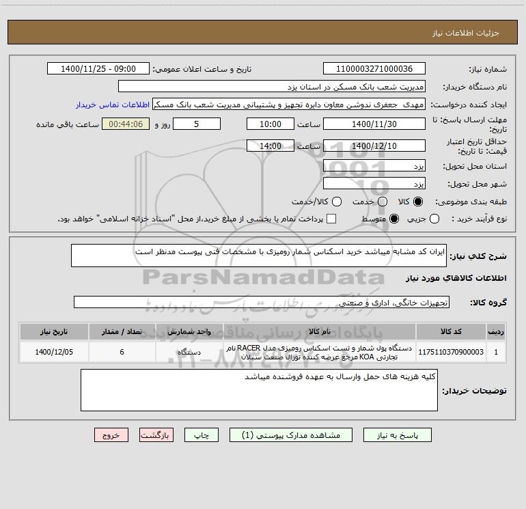
Task: Click the quantity cell showing 6
Action: [x=122, y=352]
